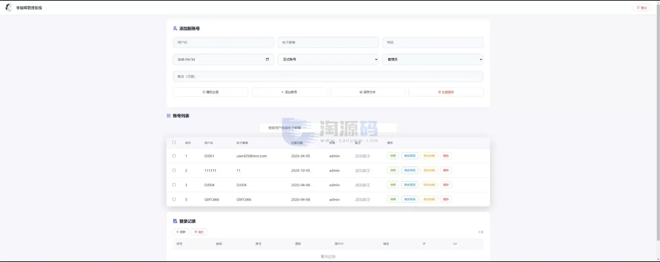Click blue 修改密码 button for 111111
This screenshot has width=660, height=262.
tap(410, 170)
